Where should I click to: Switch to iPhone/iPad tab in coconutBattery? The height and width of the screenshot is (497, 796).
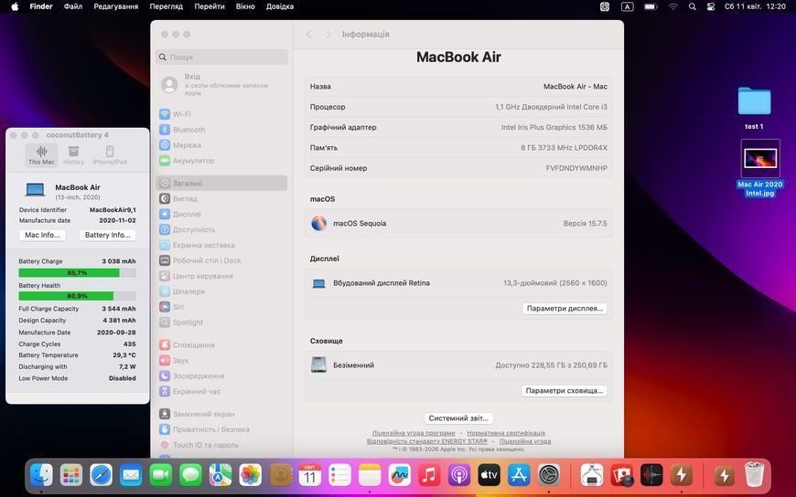coord(110,154)
